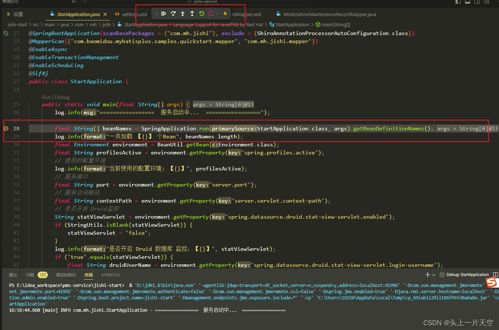This screenshot has width=499, height=330.
Task: Click the getBeanDefinitionNames call on line 28
Action: coord(389,128)
